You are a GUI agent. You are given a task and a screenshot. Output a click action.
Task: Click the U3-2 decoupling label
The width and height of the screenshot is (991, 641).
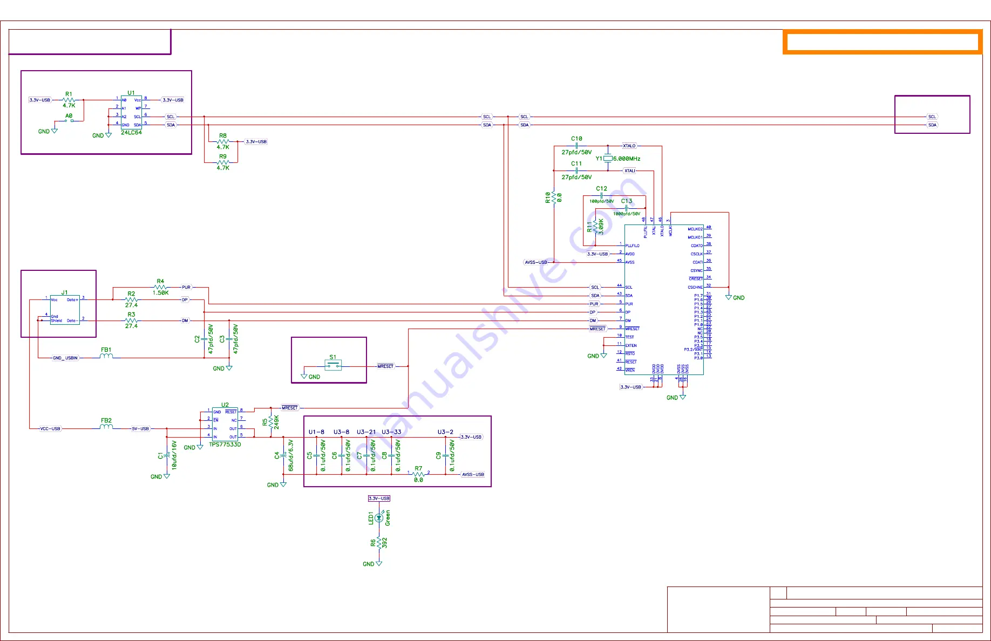[445, 432]
